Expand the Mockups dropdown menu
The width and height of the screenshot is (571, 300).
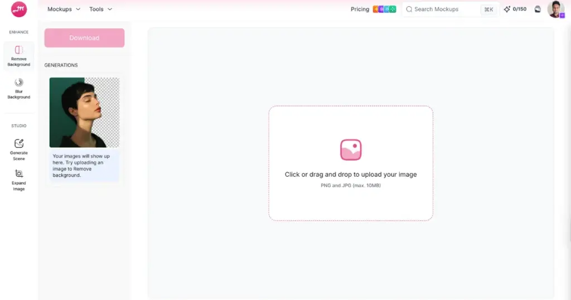click(64, 9)
